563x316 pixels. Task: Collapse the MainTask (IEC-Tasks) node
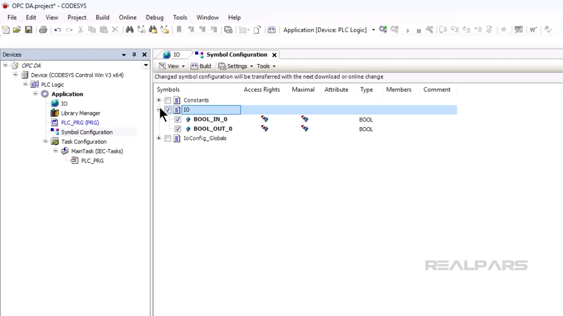(55, 151)
